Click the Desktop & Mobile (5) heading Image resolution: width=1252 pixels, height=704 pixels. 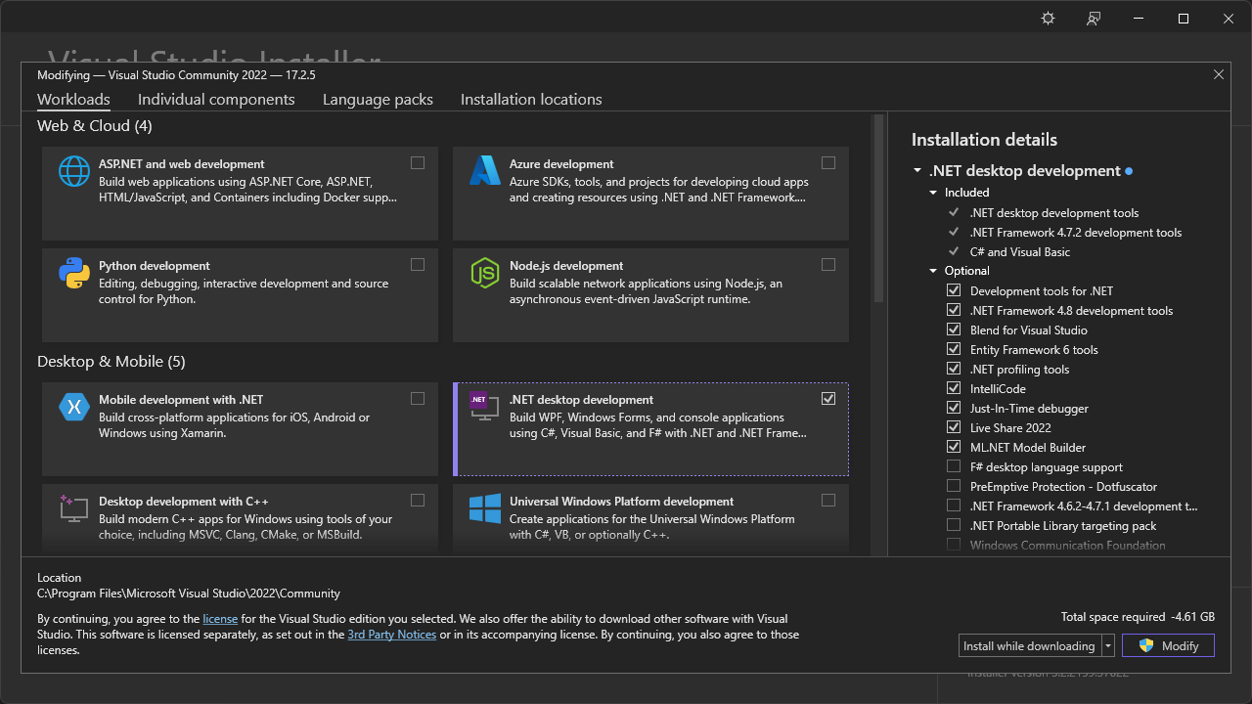[x=112, y=362]
